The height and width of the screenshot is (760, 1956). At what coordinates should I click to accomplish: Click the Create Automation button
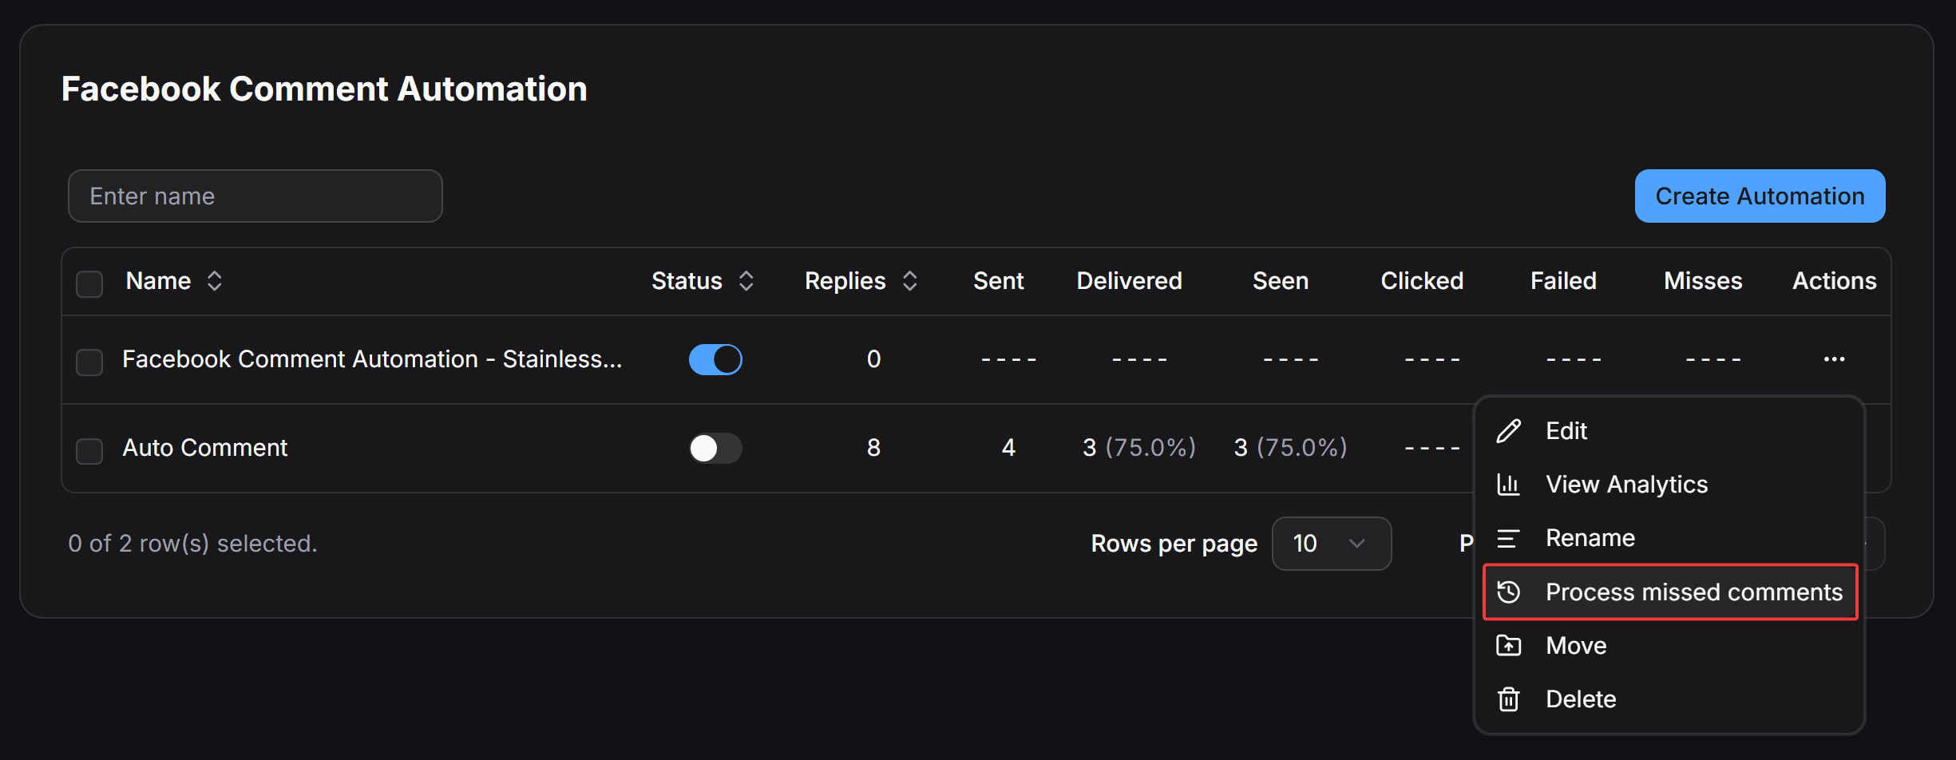click(1760, 196)
